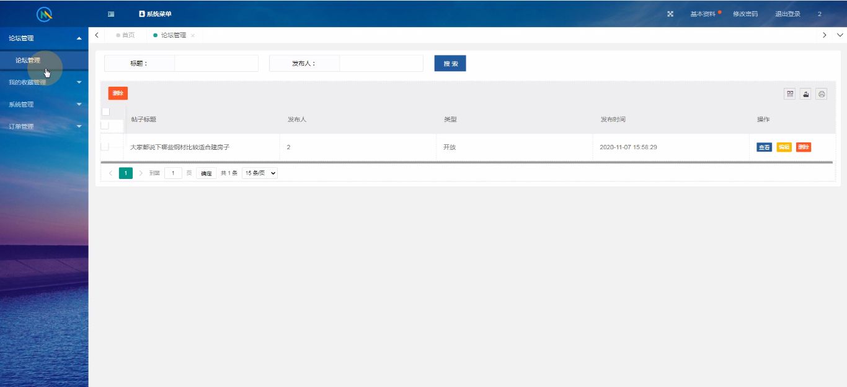
Task: Click the 发布时间 column header
Action: [x=613, y=120]
